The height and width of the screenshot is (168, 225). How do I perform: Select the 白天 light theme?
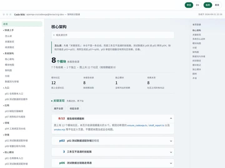208,5
